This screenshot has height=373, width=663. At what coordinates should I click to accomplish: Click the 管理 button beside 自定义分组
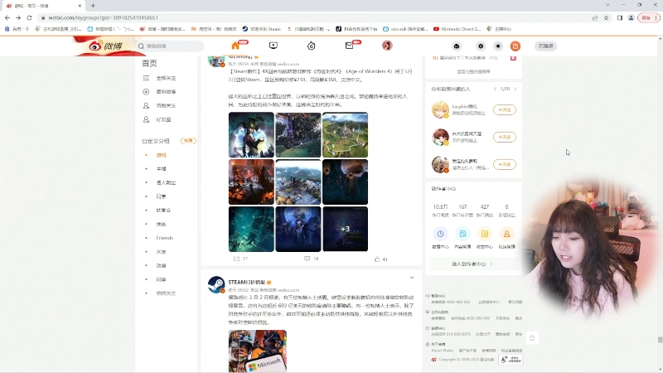click(x=188, y=141)
